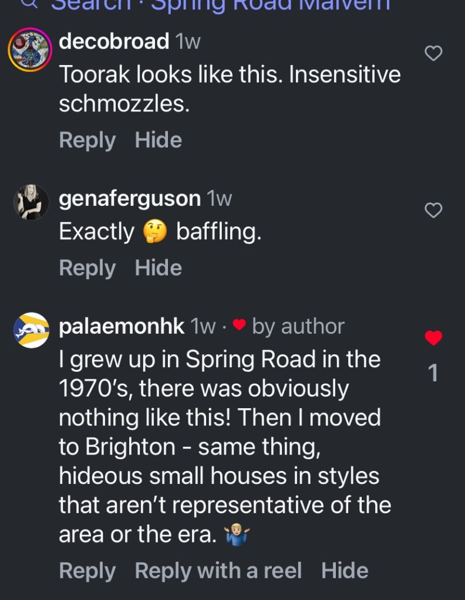
Task: Open the palaemonhk username link
Action: pyautogui.click(x=122, y=326)
